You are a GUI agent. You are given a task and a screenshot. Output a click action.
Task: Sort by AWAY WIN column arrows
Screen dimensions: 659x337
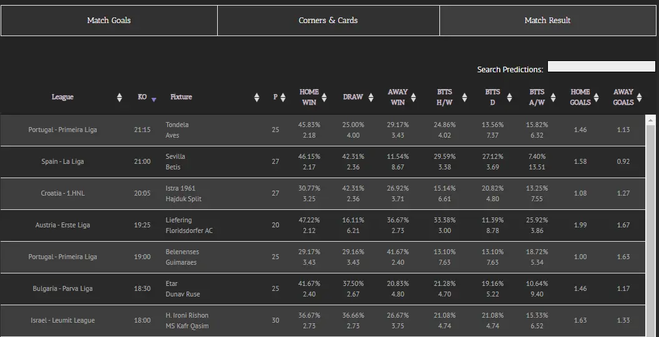pyautogui.click(x=413, y=97)
